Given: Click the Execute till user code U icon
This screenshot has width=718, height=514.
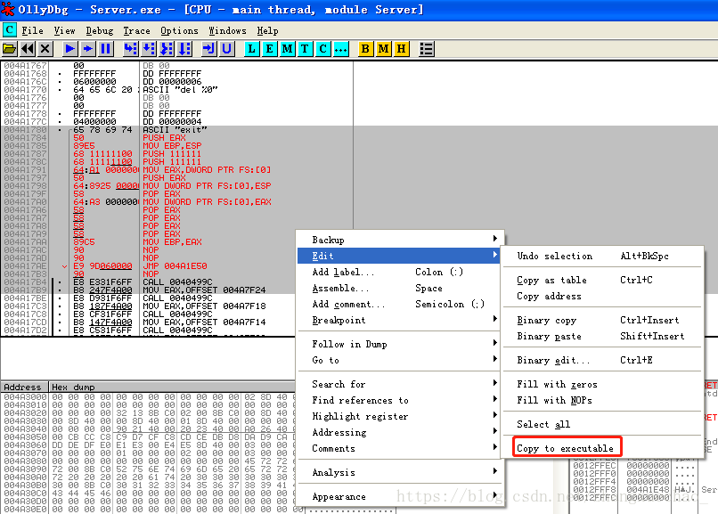Looking at the screenshot, I should [226, 48].
